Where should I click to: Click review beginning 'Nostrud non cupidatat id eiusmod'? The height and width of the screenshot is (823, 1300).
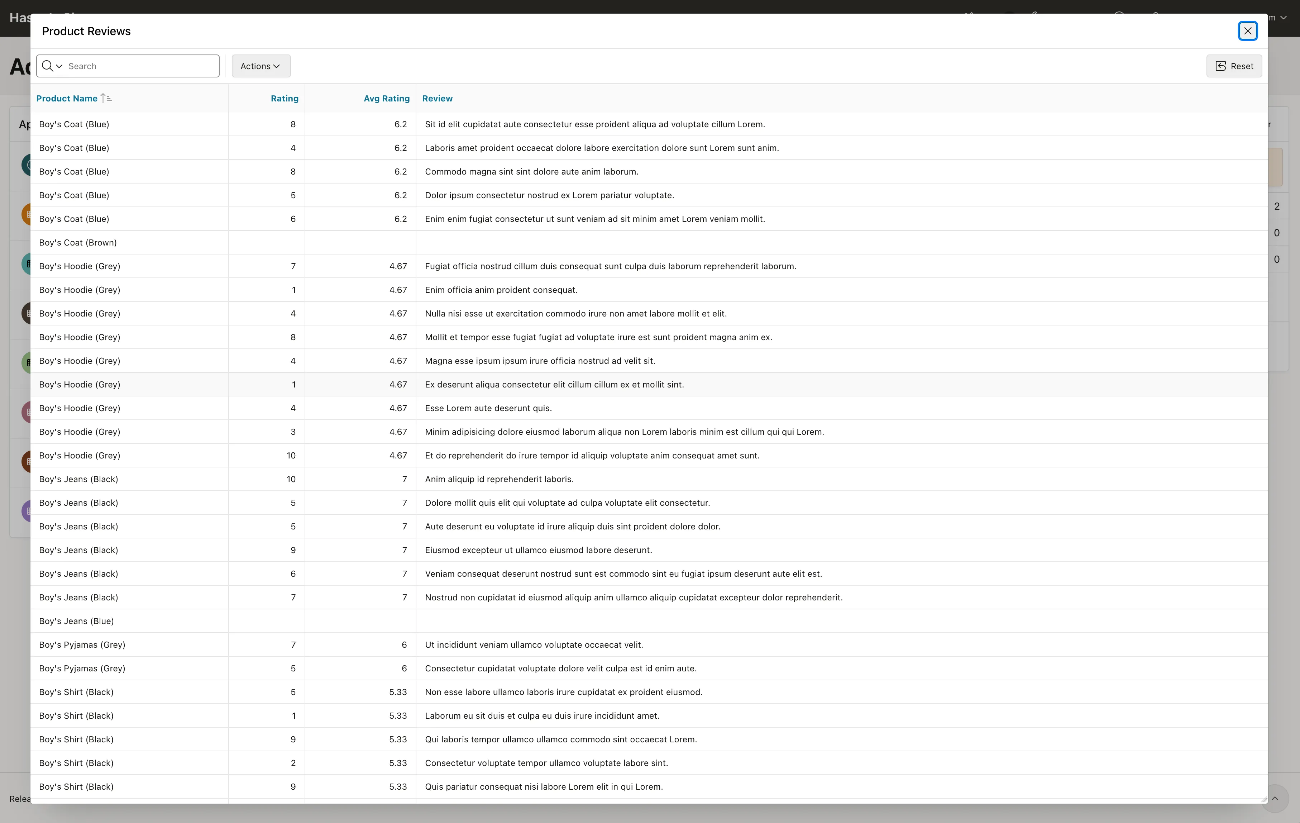point(634,598)
